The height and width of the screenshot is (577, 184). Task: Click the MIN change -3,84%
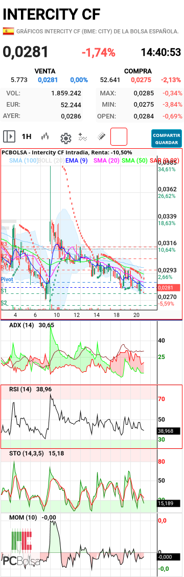click(x=172, y=105)
